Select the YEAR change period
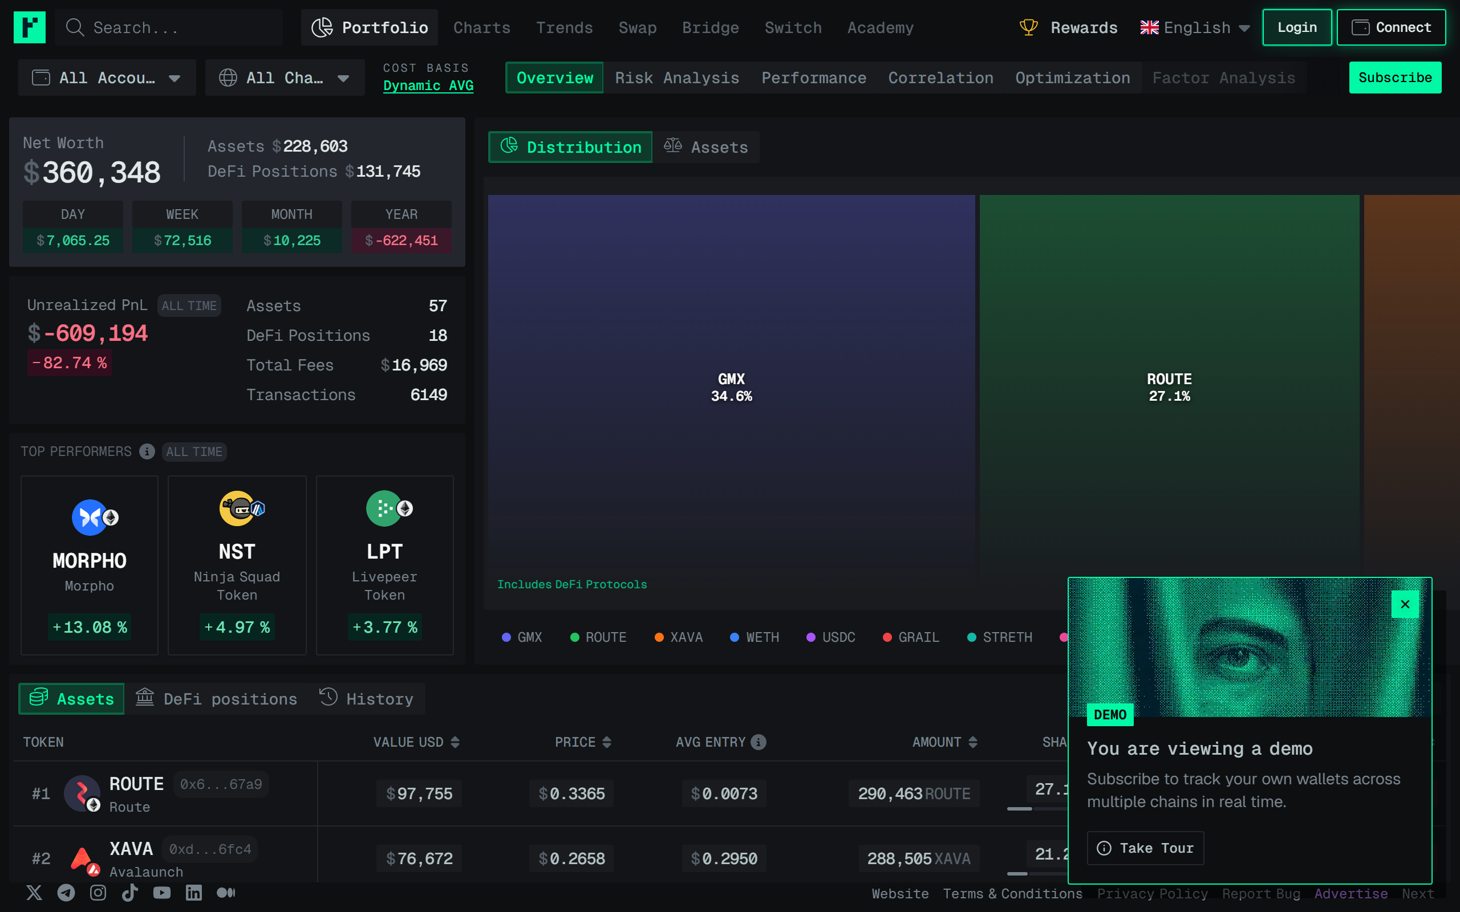 [x=401, y=227]
